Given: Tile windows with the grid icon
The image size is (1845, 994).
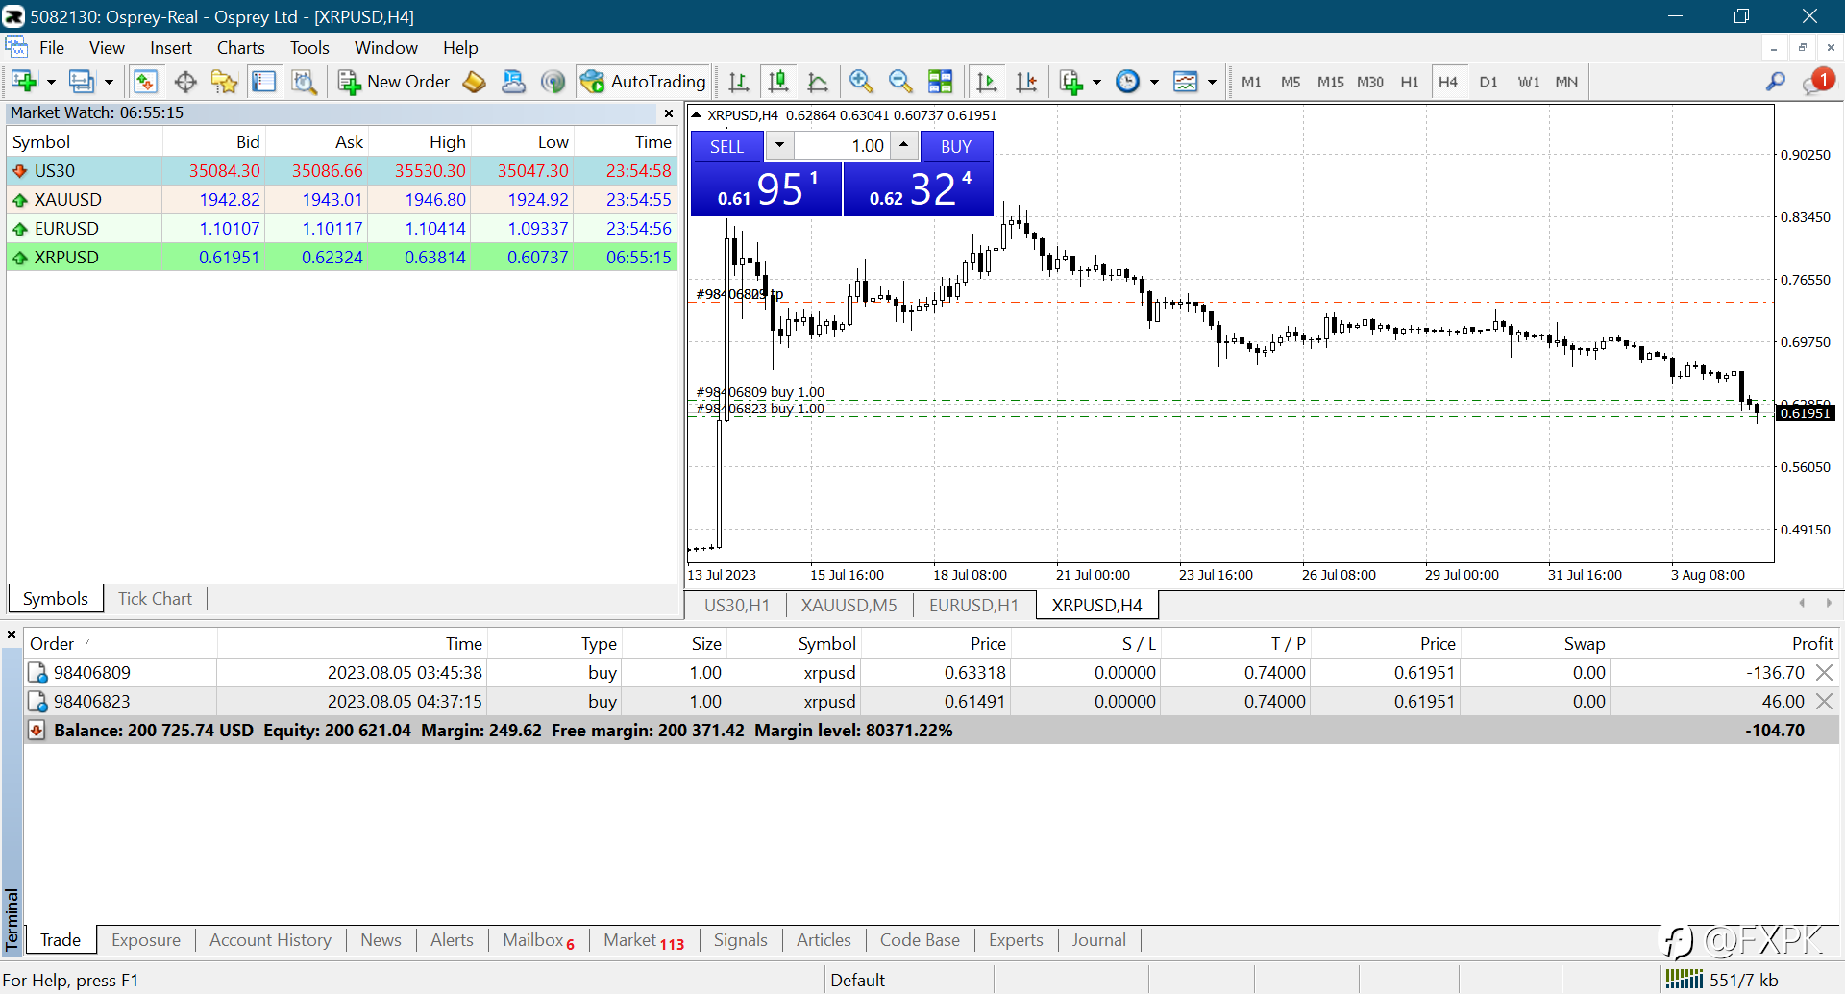Looking at the screenshot, I should [941, 82].
